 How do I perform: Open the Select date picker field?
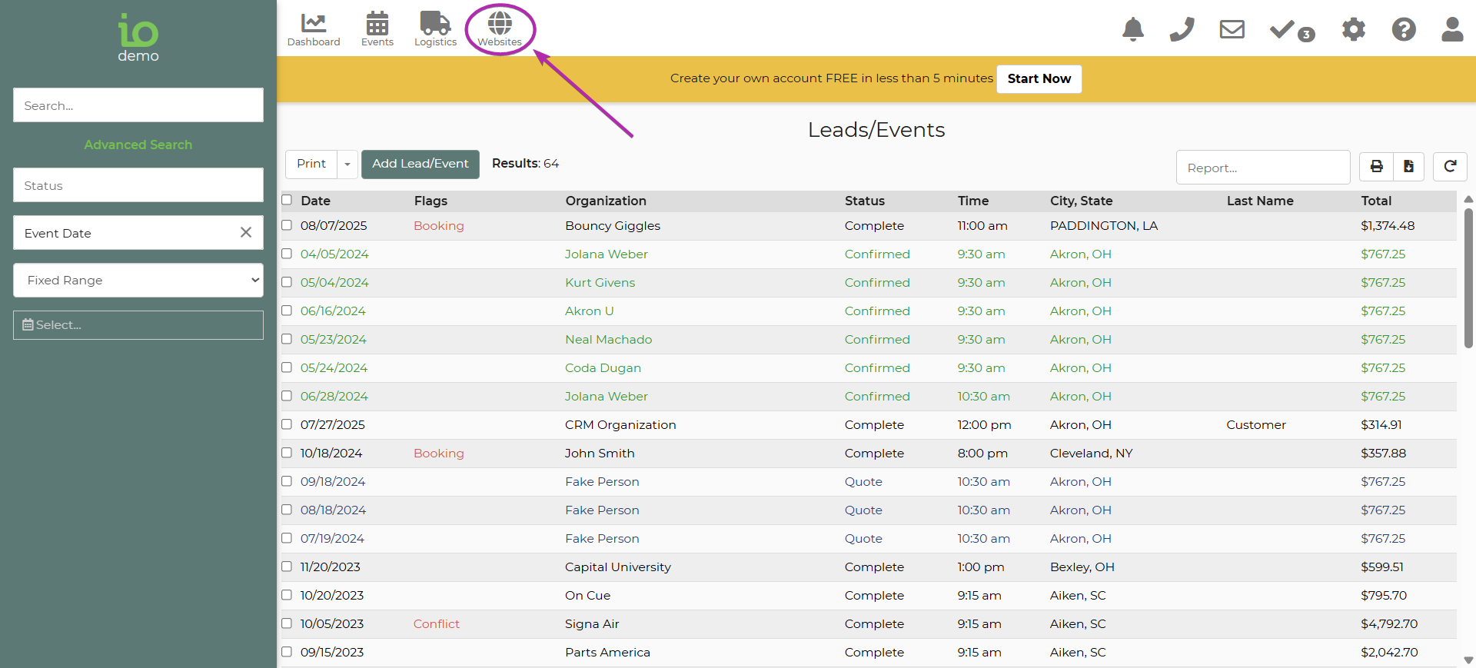[138, 325]
